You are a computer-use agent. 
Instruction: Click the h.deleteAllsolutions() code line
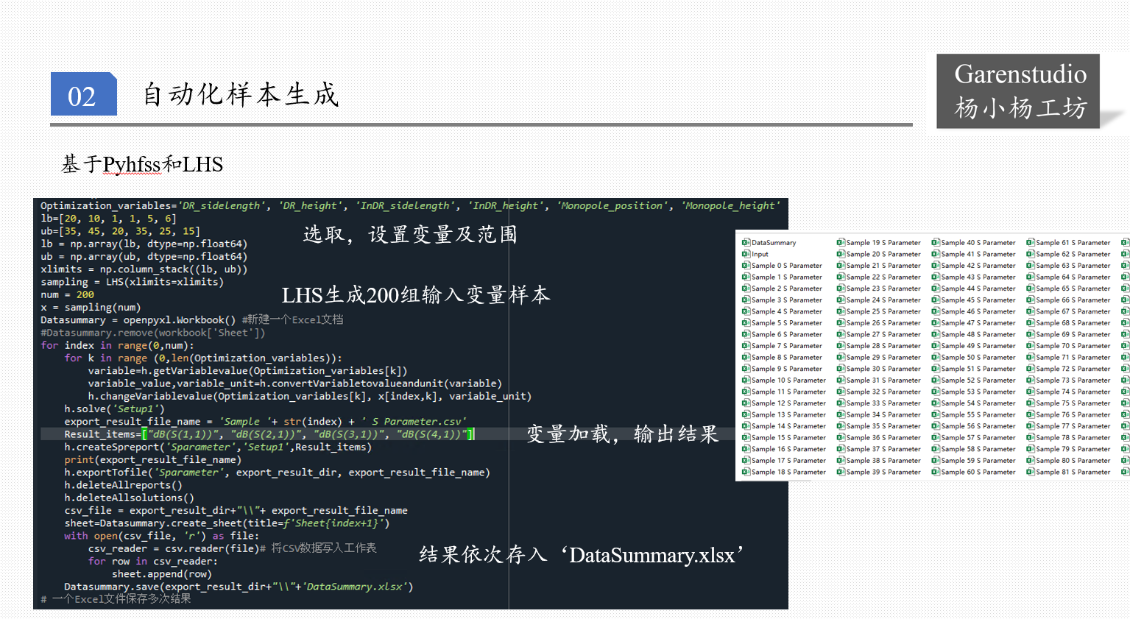tap(129, 498)
